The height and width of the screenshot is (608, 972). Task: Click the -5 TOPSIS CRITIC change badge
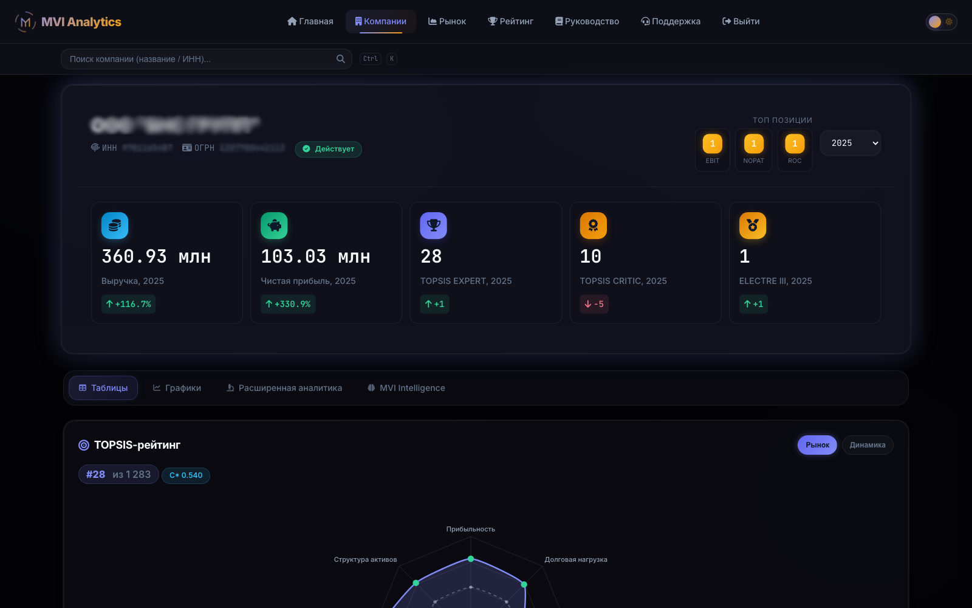pos(594,304)
